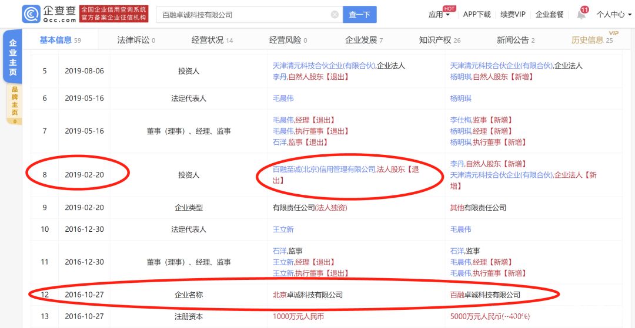Screen dimensions: 635x328
Task: Click the 查一下 search button
Action: [x=360, y=15]
